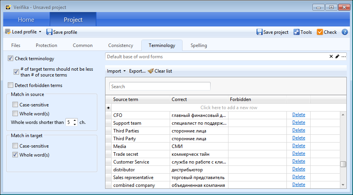Delete the distributor term

tap(299, 169)
